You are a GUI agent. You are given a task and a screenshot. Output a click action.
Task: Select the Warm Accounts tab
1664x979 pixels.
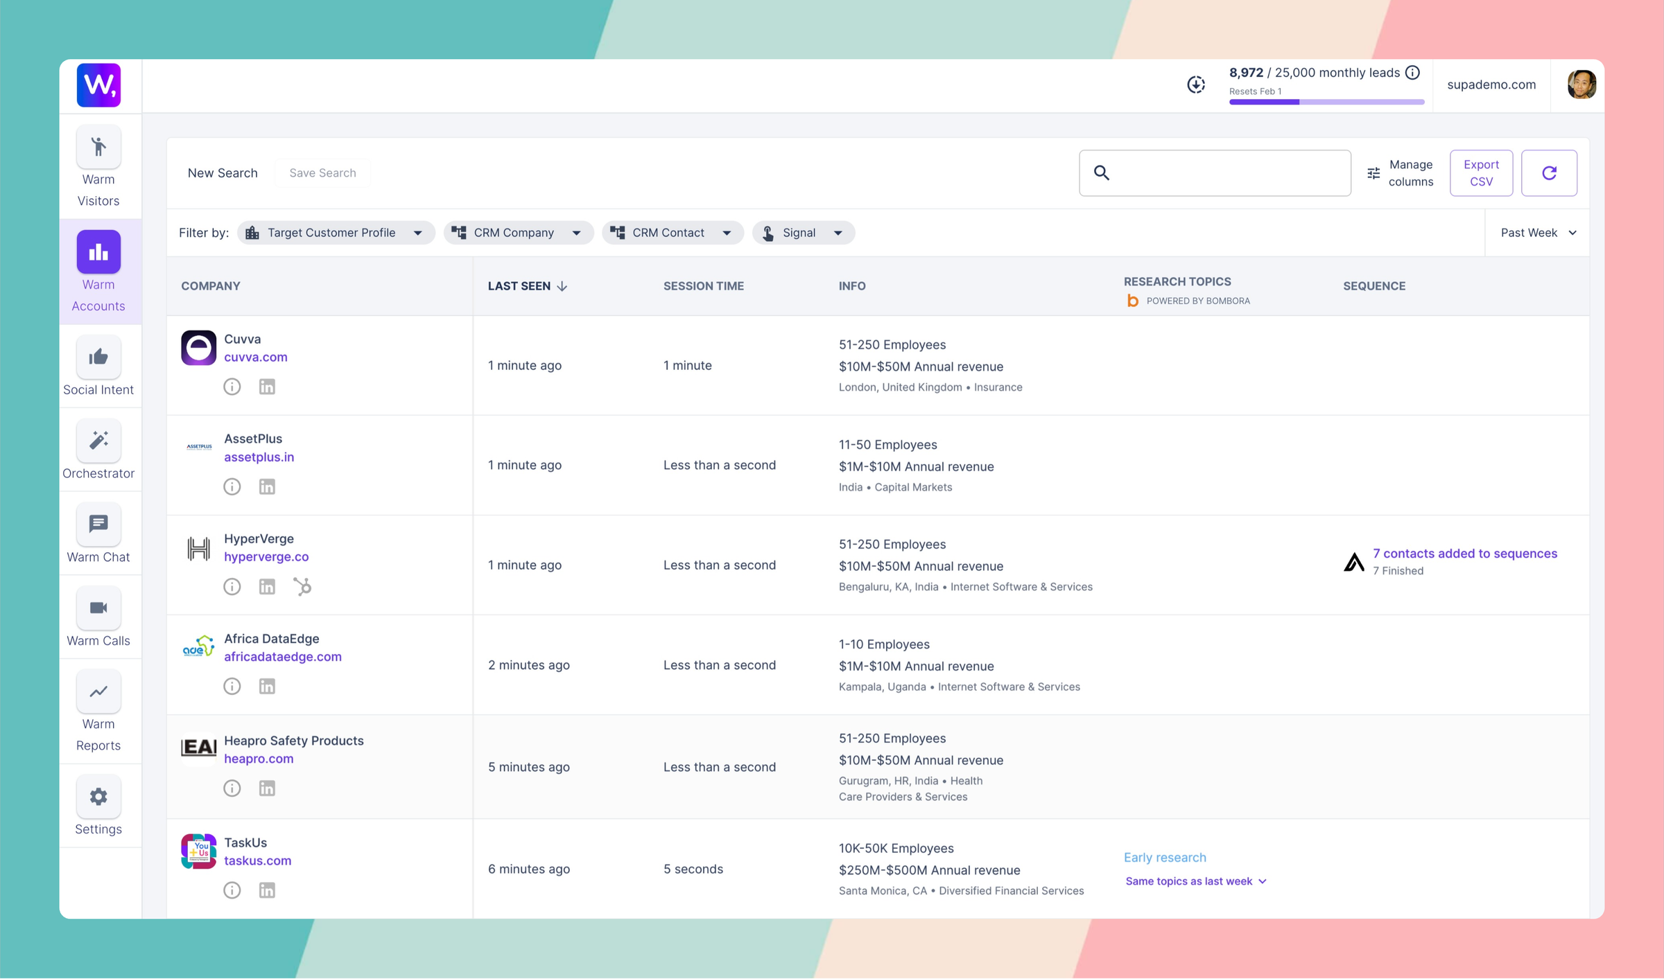point(98,272)
